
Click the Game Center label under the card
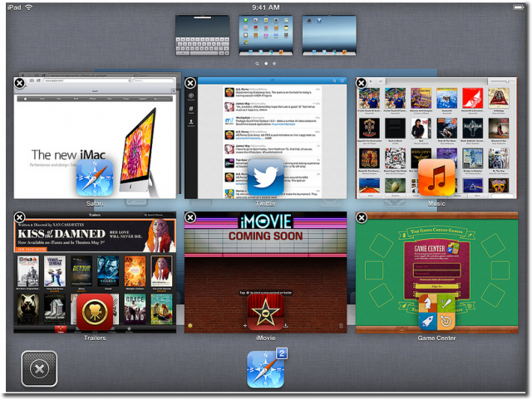(436, 338)
